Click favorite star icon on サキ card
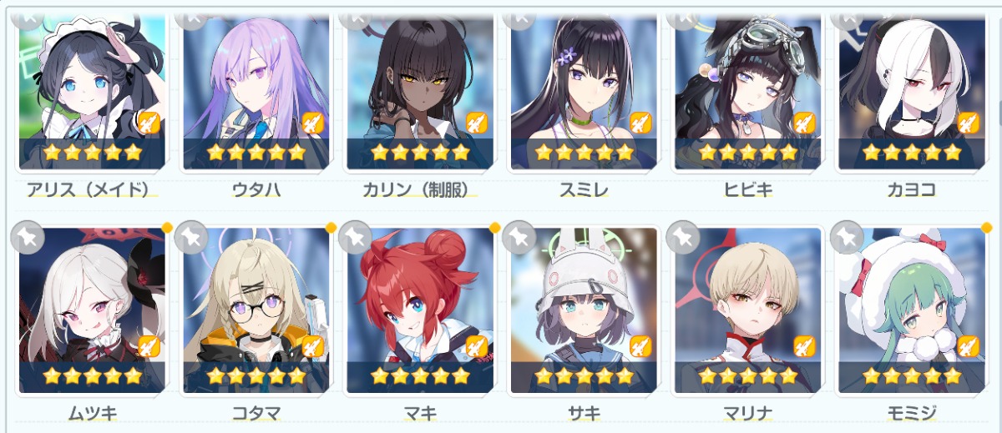The height and width of the screenshot is (433, 1002). coord(519,237)
